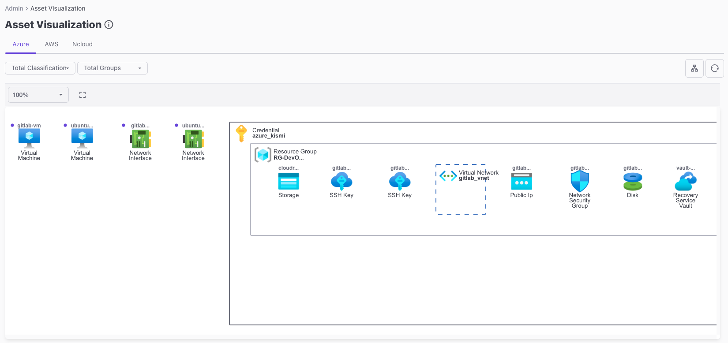Select the gitlab Public Ip icon

point(522,181)
